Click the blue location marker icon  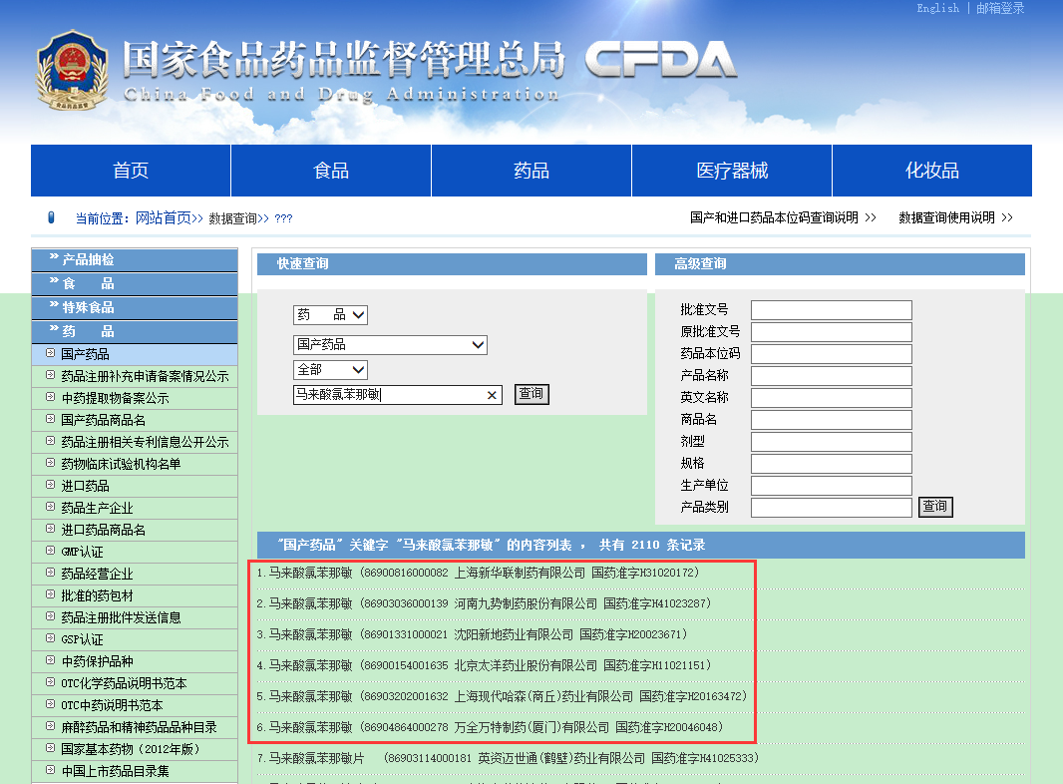[x=52, y=217]
